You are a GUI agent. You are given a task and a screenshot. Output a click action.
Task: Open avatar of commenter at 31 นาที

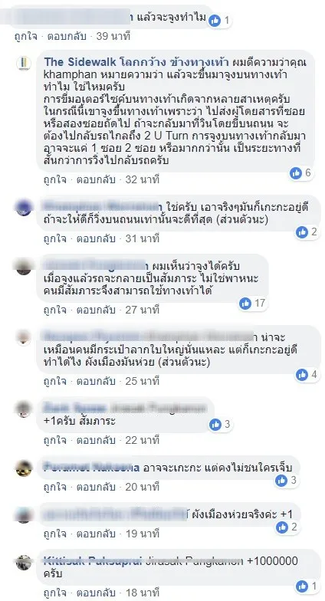click(23, 207)
